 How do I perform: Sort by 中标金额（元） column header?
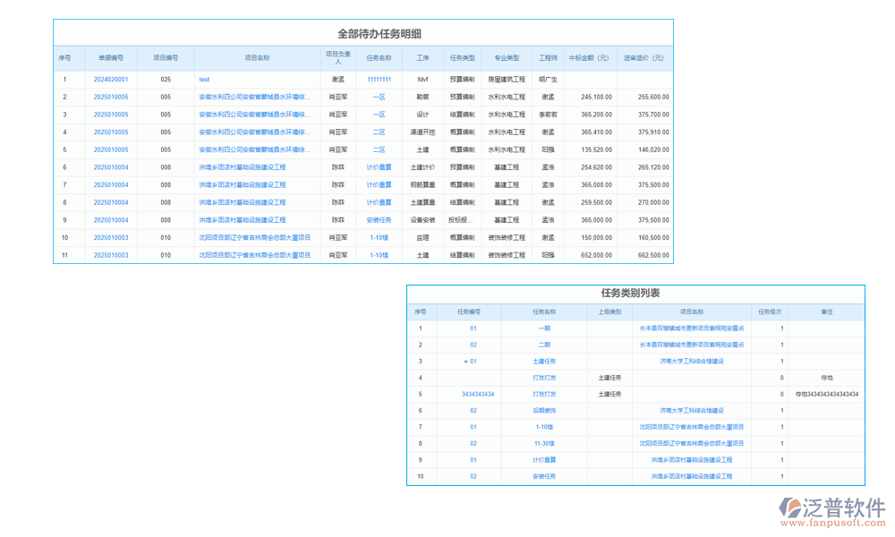[589, 58]
